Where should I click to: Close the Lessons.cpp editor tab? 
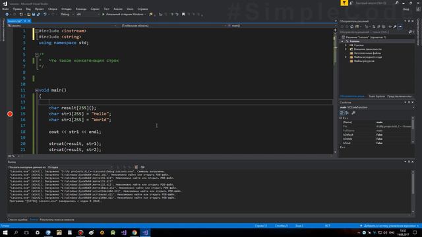coord(29,21)
